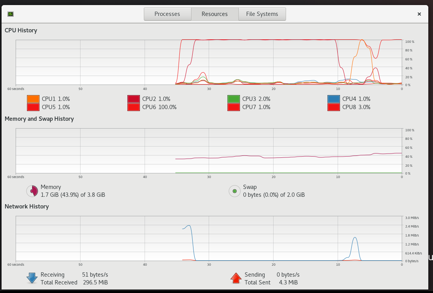Open the File Systems tab

tap(262, 14)
